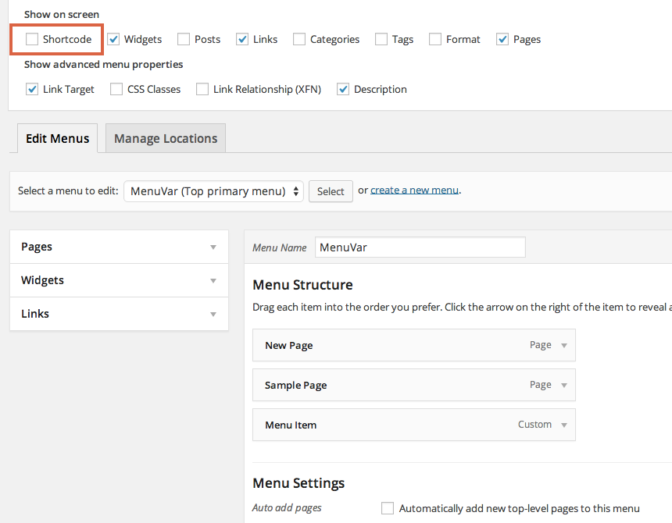Expand the Widgets panel arrow
672x523 pixels.
click(x=213, y=281)
